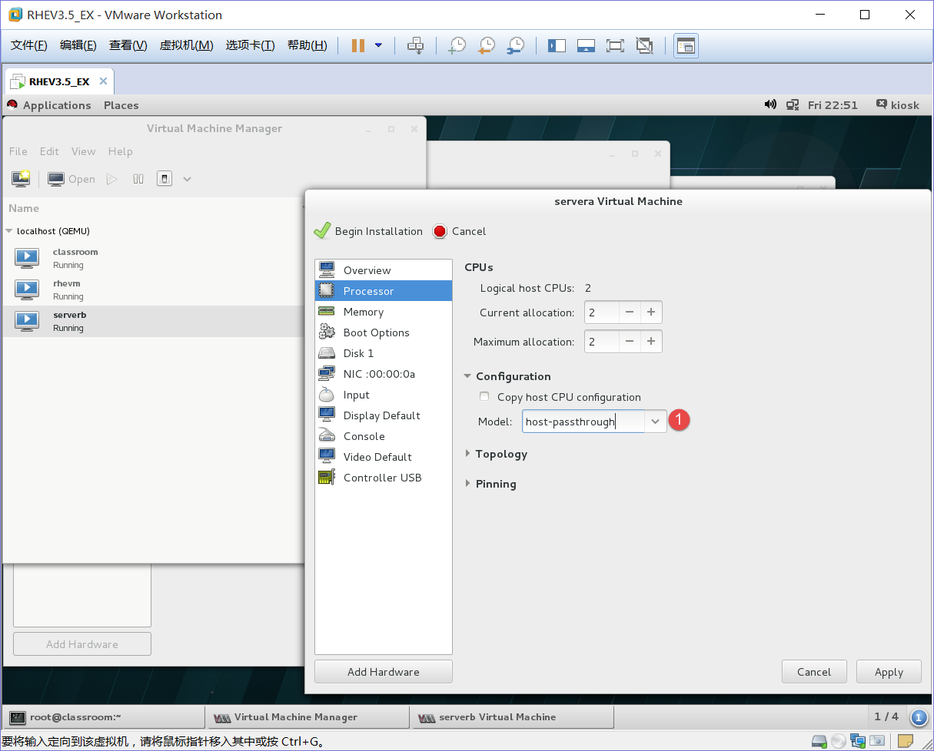Open the kiosk user menu
Viewport: 934px width, 751px height.
(898, 105)
